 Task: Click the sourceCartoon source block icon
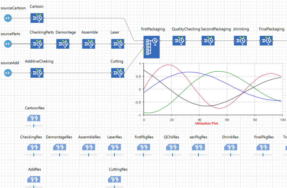pyautogui.click(x=7, y=18)
